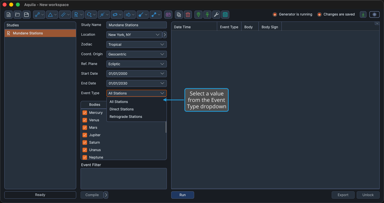384x203 pixels.
Task: Select the double-node connector study tool
Action: (154, 15)
